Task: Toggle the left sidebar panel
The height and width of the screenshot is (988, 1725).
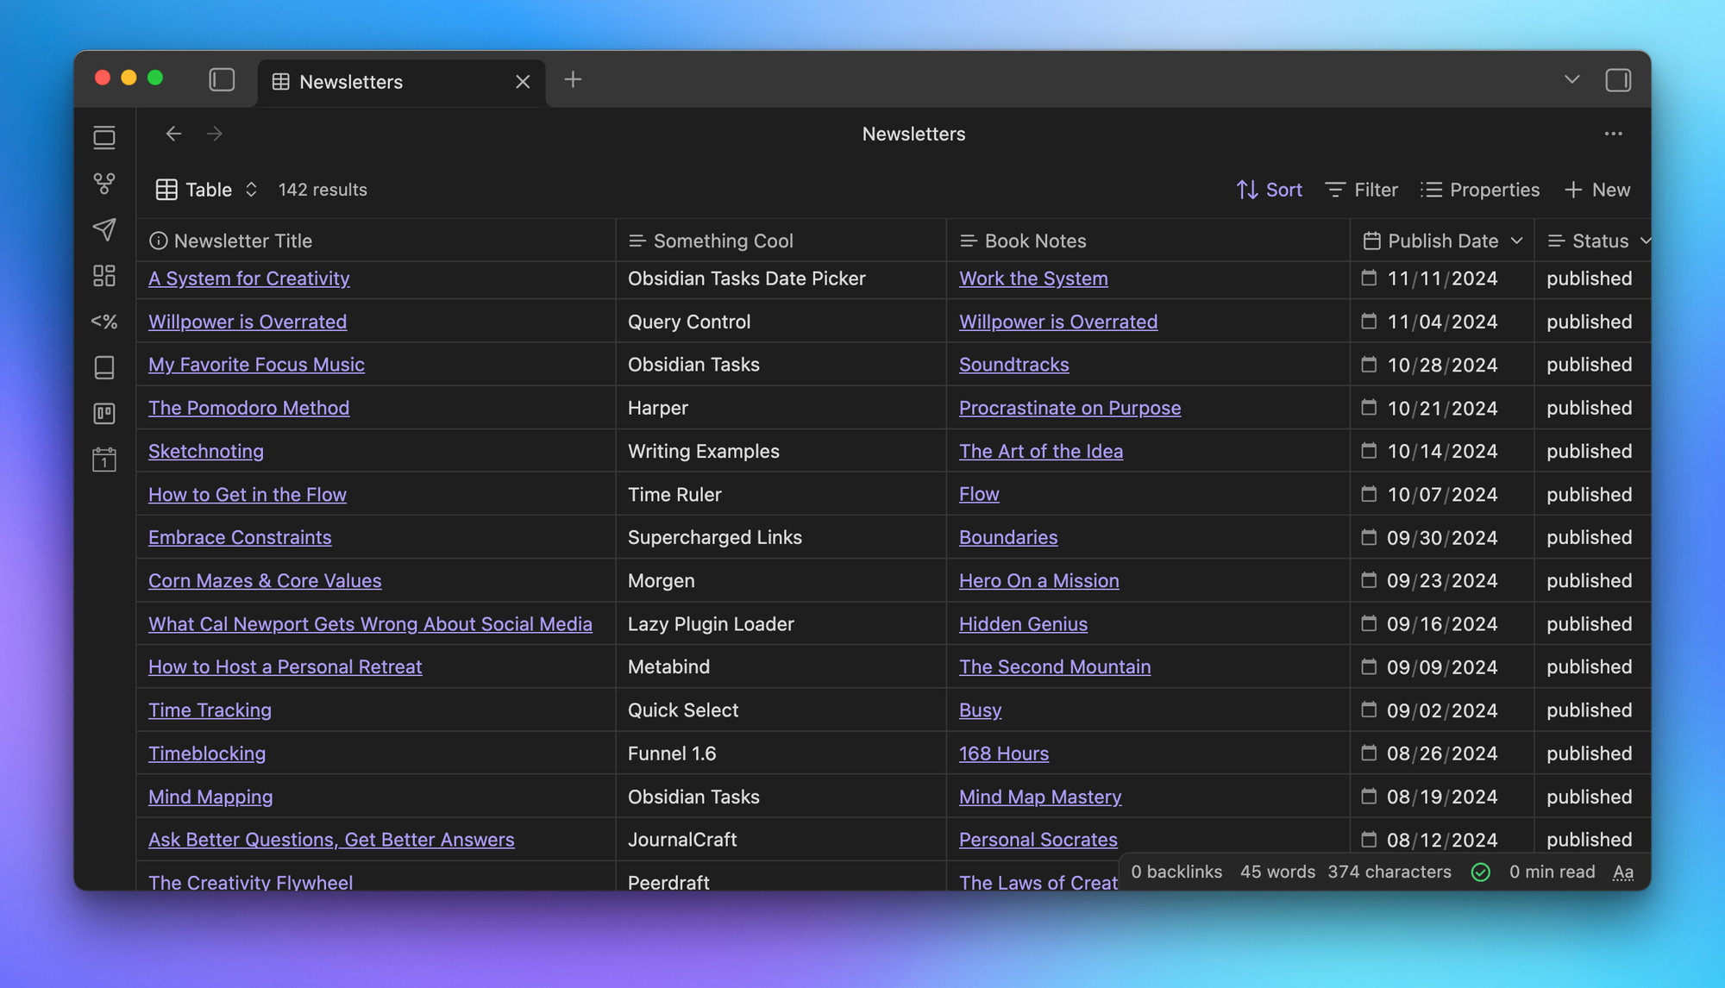Action: tap(222, 80)
